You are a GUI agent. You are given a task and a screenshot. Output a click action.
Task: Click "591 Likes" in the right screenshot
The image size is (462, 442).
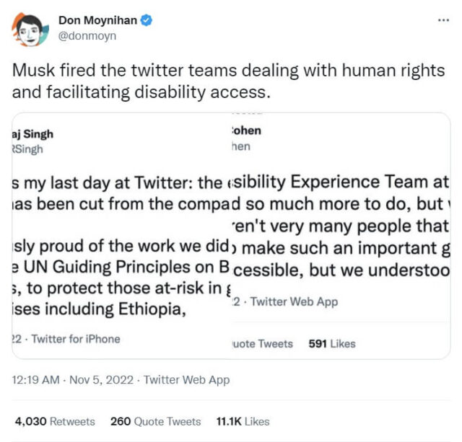pos(332,343)
